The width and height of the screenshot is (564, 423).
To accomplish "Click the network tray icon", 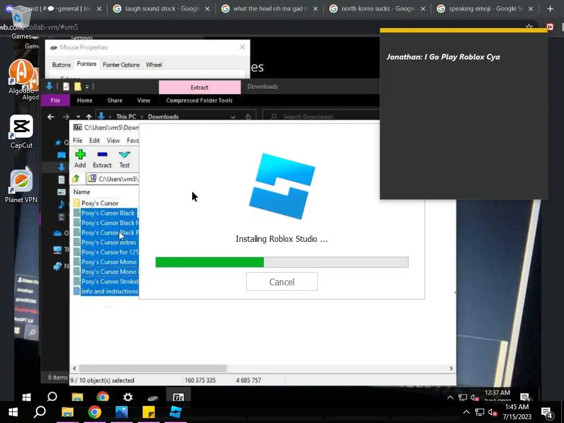I will click(x=480, y=412).
